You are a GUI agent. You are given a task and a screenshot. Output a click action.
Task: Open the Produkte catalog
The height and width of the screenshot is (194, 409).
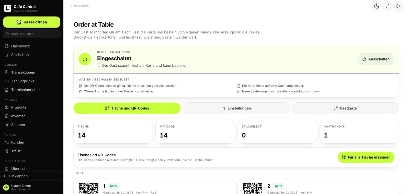point(32,107)
